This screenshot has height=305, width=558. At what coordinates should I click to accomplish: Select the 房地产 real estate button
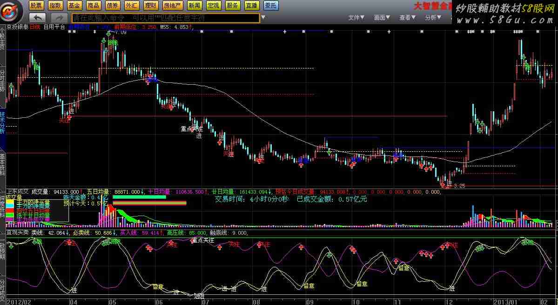pyautogui.click(x=173, y=5)
